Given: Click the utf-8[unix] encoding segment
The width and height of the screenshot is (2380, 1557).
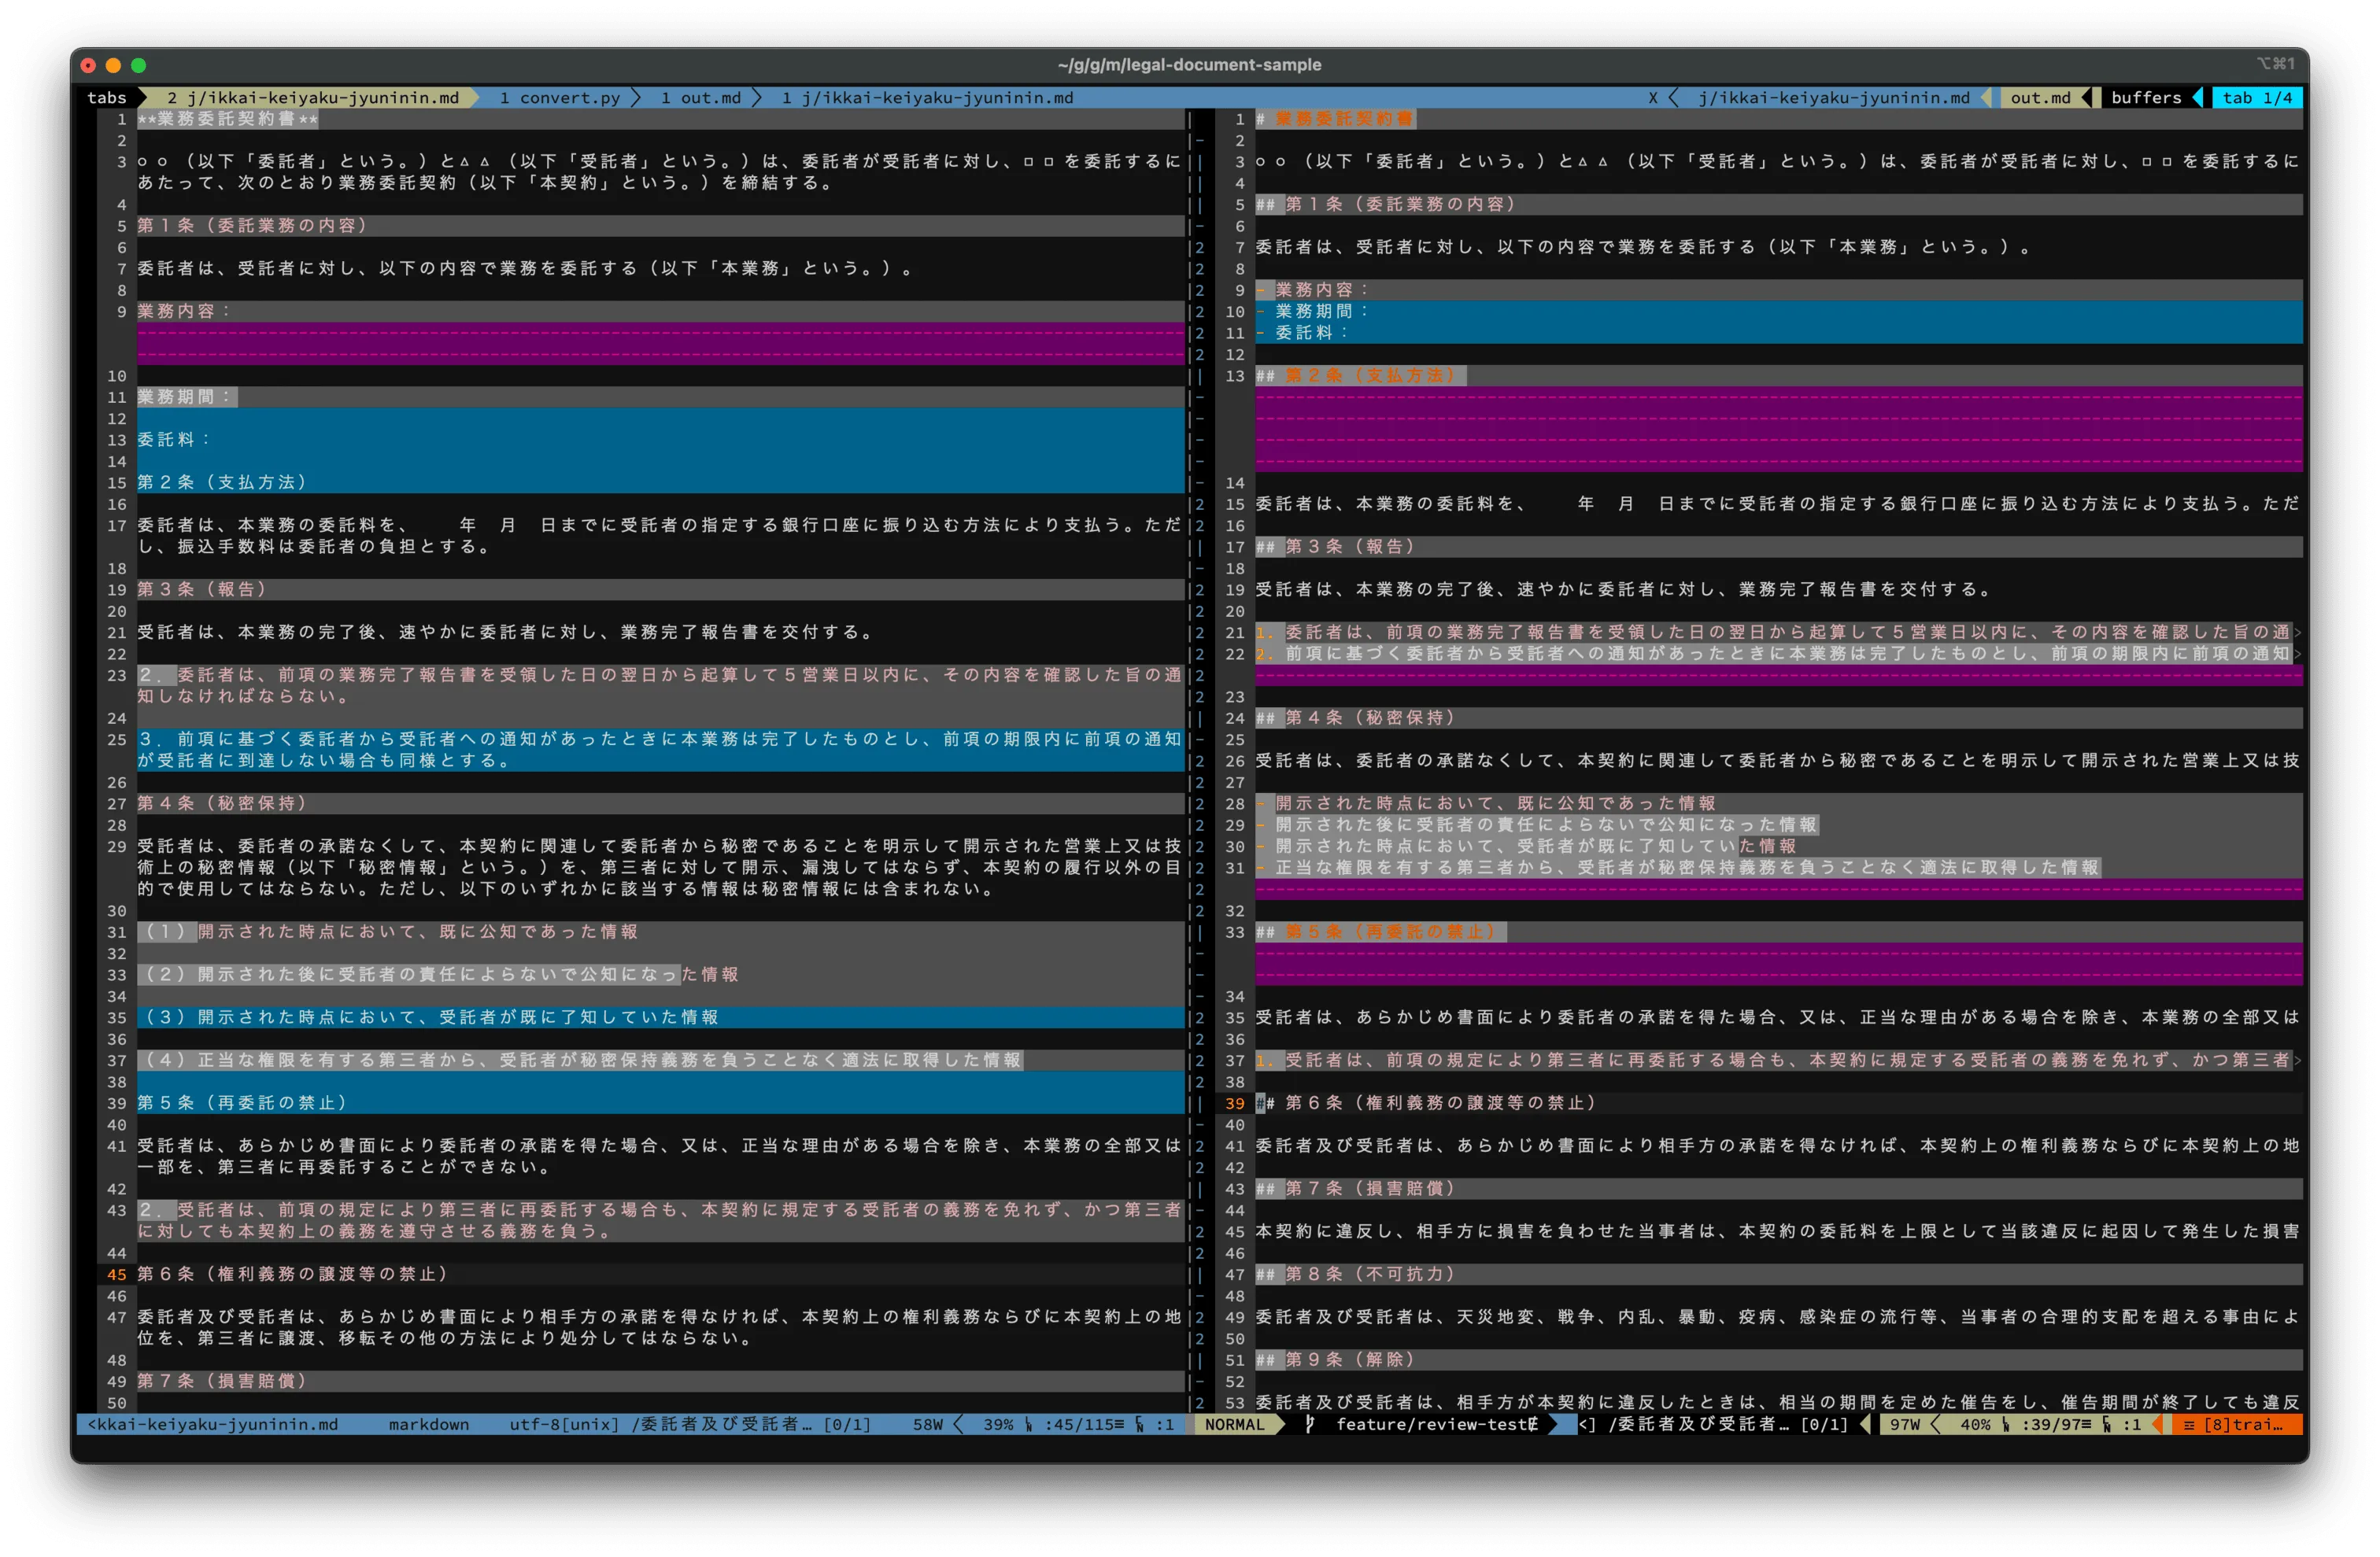Looking at the screenshot, I should (x=563, y=1424).
